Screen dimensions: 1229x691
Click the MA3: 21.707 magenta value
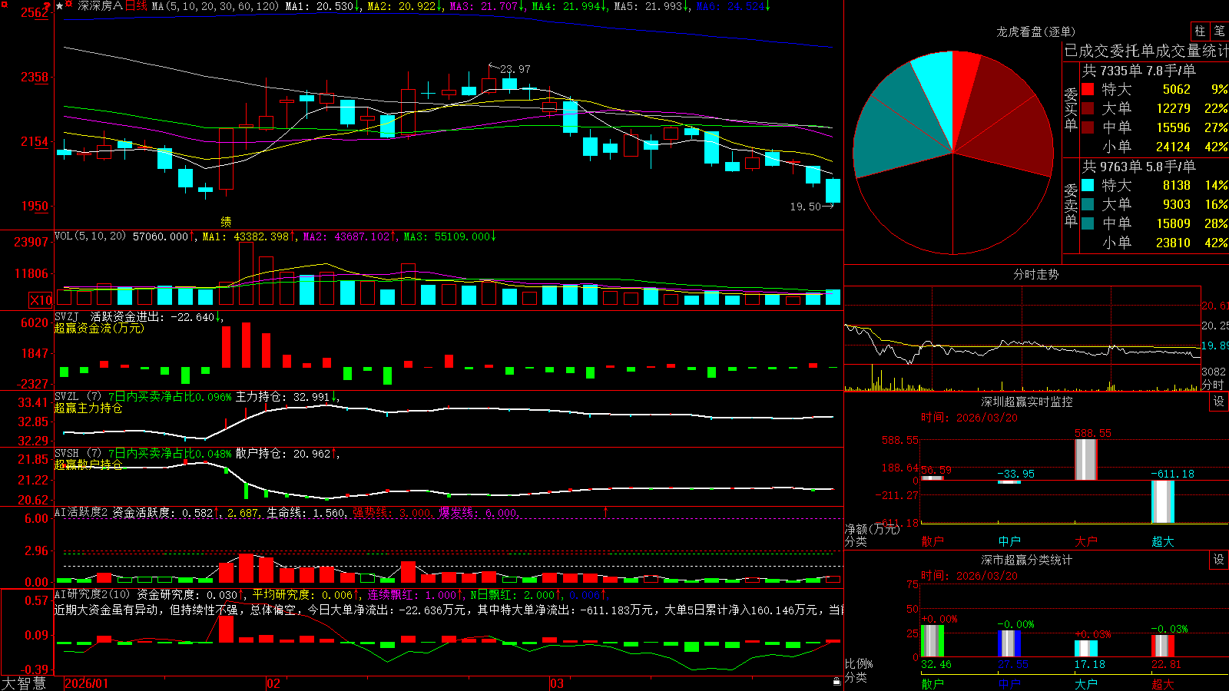pos(484,6)
